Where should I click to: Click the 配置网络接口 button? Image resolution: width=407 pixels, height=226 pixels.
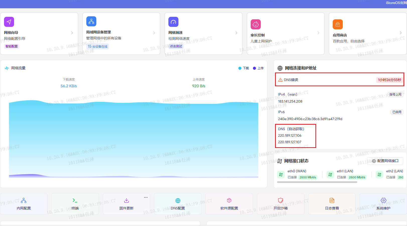pos(385,161)
